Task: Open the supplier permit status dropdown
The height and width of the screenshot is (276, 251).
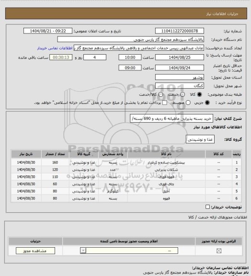Action: point(129,251)
